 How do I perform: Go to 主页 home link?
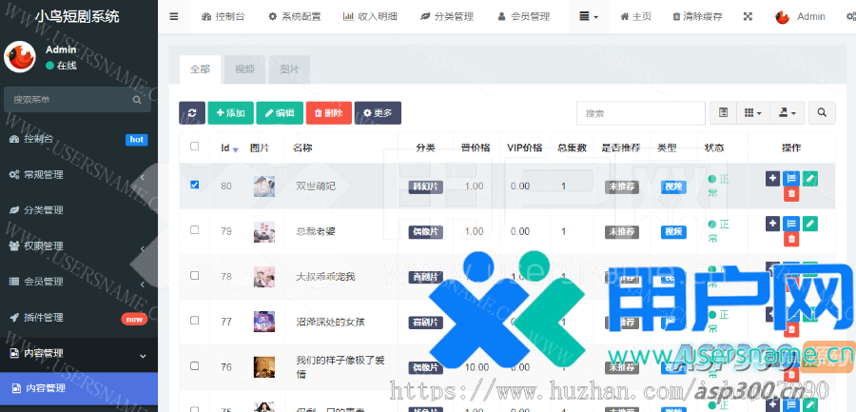tap(636, 16)
